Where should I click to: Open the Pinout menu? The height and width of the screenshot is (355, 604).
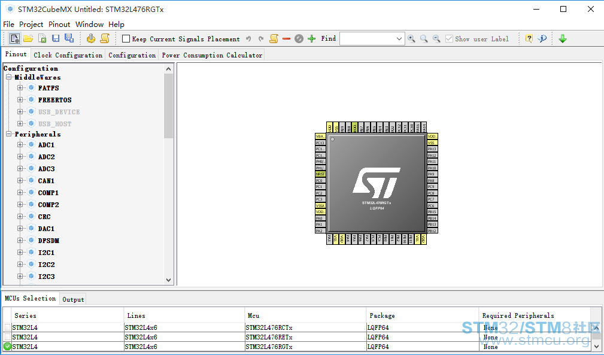click(59, 25)
